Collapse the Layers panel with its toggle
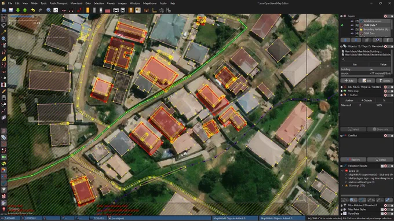 [x=341, y=16]
